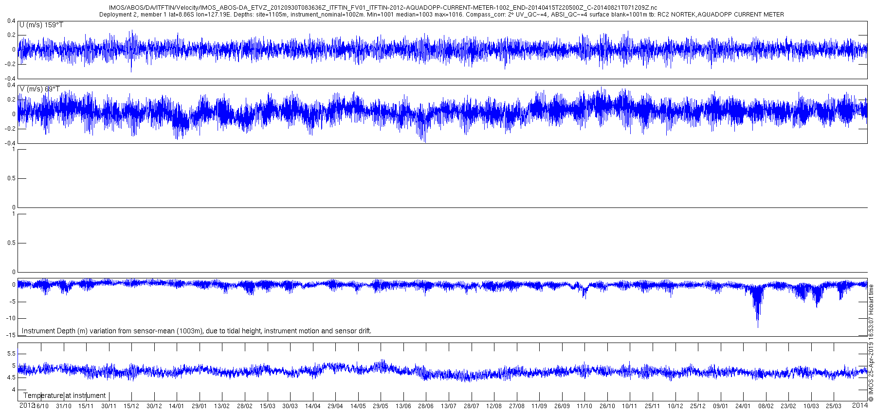
Task: Click the 'Instrument Depth (m) variation' caption
Action: click(x=197, y=331)
